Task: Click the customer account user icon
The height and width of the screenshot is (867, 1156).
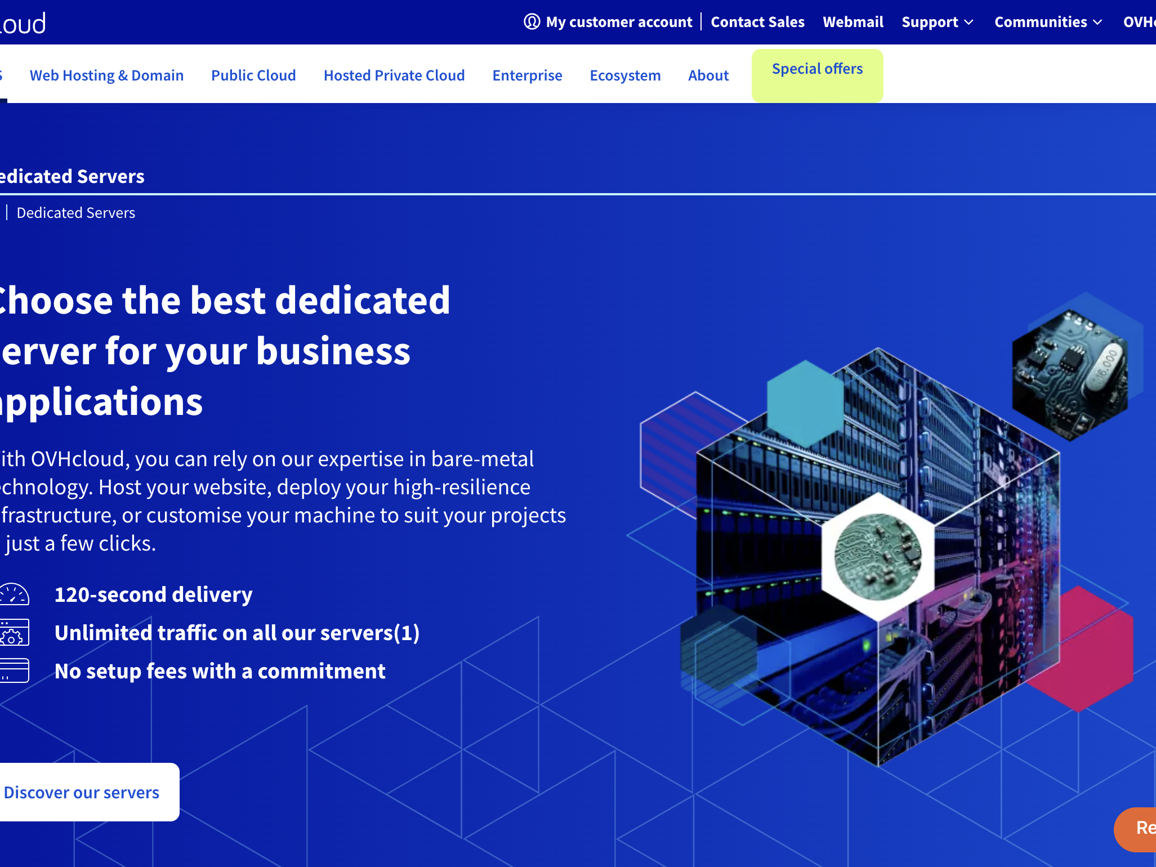Action: tap(532, 22)
